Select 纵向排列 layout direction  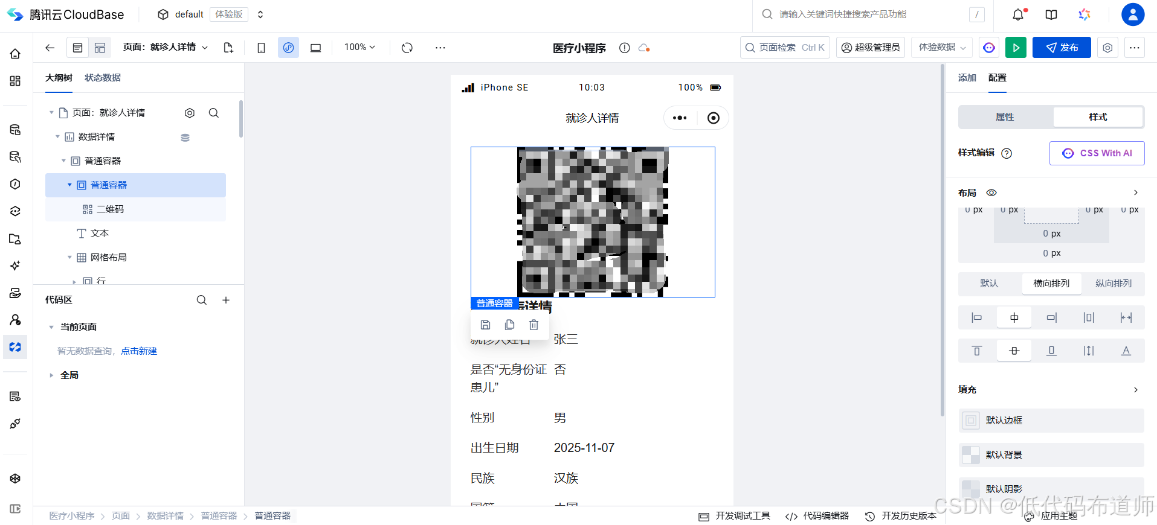1113,284
